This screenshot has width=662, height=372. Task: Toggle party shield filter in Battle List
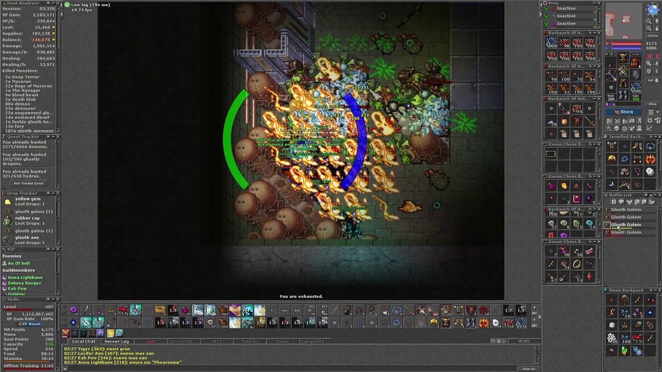click(x=644, y=202)
